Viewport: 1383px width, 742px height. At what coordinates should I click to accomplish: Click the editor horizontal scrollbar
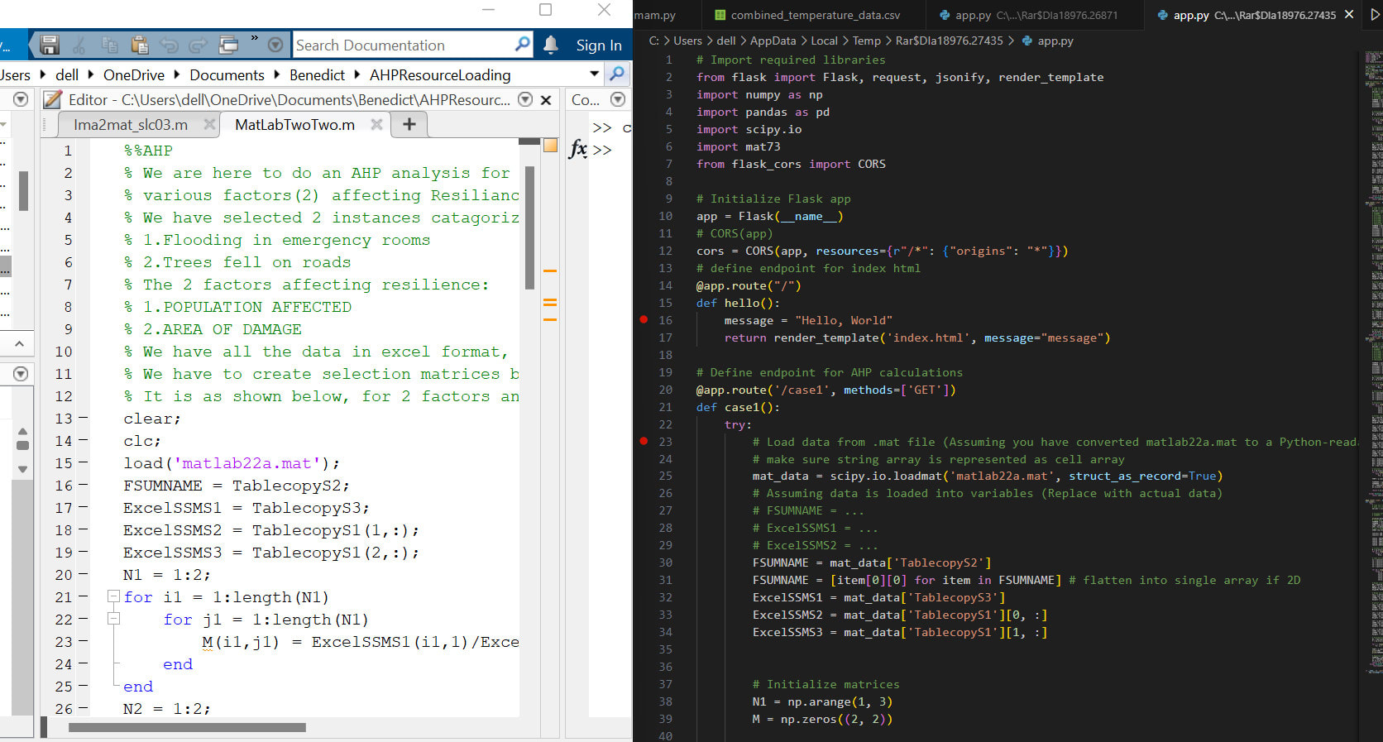187,728
